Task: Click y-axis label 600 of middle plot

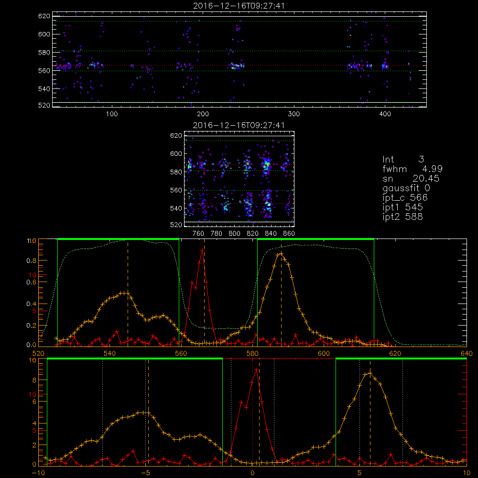Action: [x=176, y=153]
